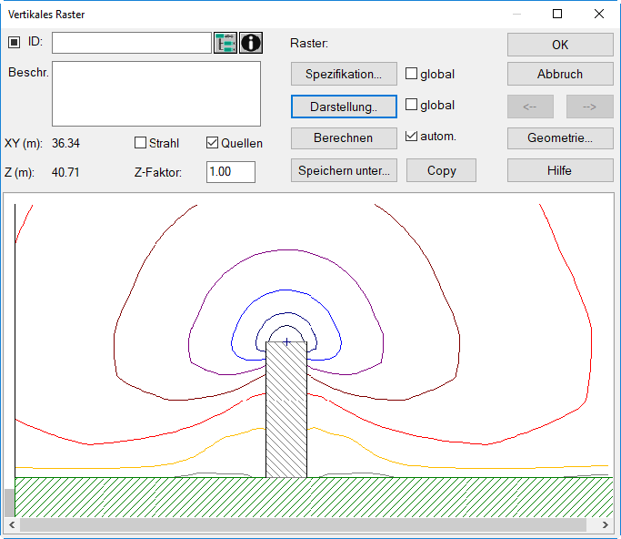Click the source cross marker atop the building
The width and height of the screenshot is (621, 539).
tap(286, 341)
